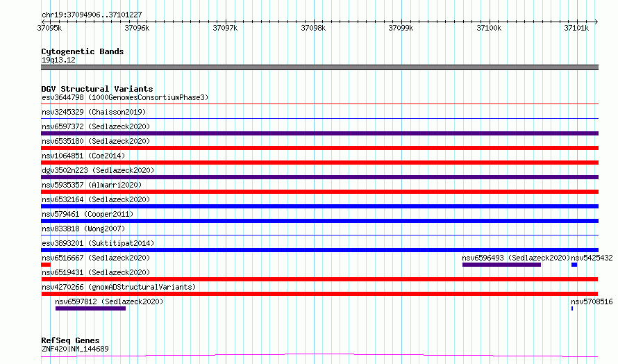
Task: Select the nsv6596493 (Sedlazeck2020) label
Action: (517, 258)
